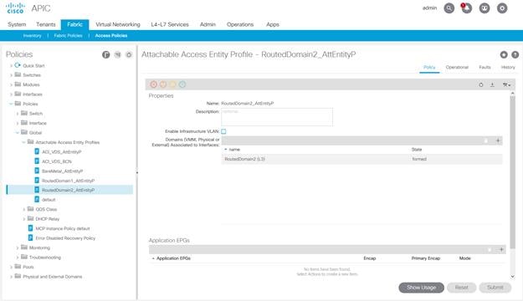Screen dimensions: 523x301
Task: Click the download icon in properties toolbar
Action: [x=492, y=85]
